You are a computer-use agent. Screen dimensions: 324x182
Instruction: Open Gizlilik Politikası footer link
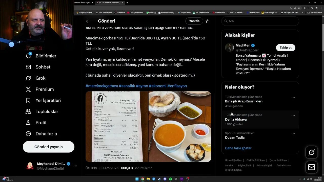point(255,160)
